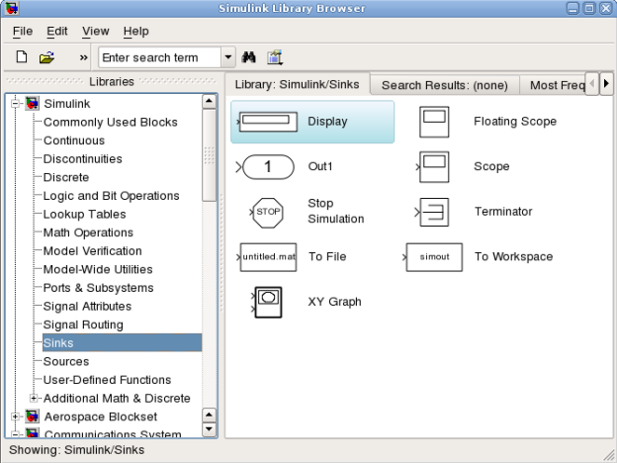Click the tree scrollbar up arrow at top

[209, 102]
